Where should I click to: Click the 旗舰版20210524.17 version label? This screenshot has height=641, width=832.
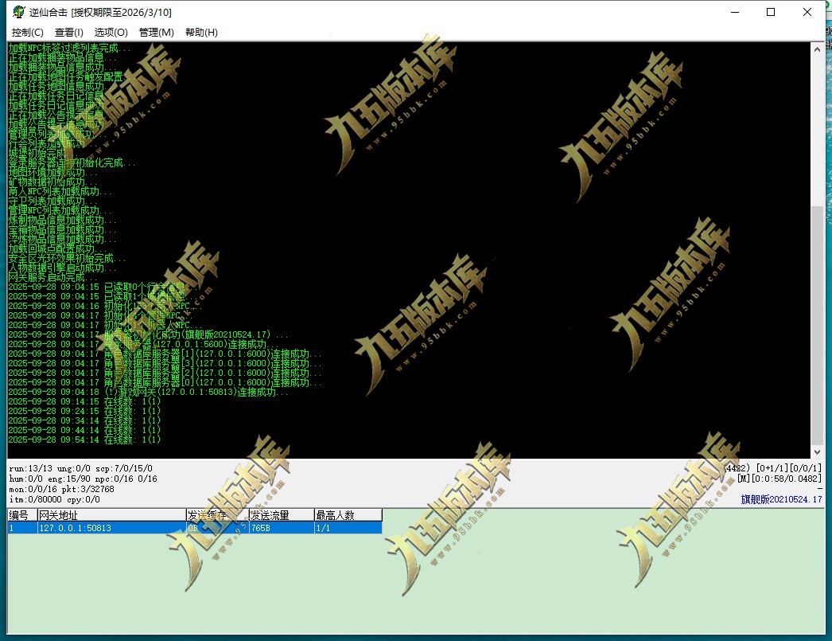coord(781,499)
